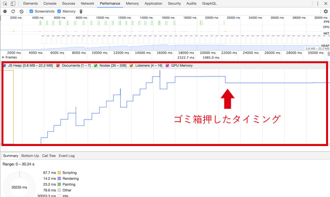The image size is (330, 197).
Task: Clear the performance recording
Action: point(22,11)
